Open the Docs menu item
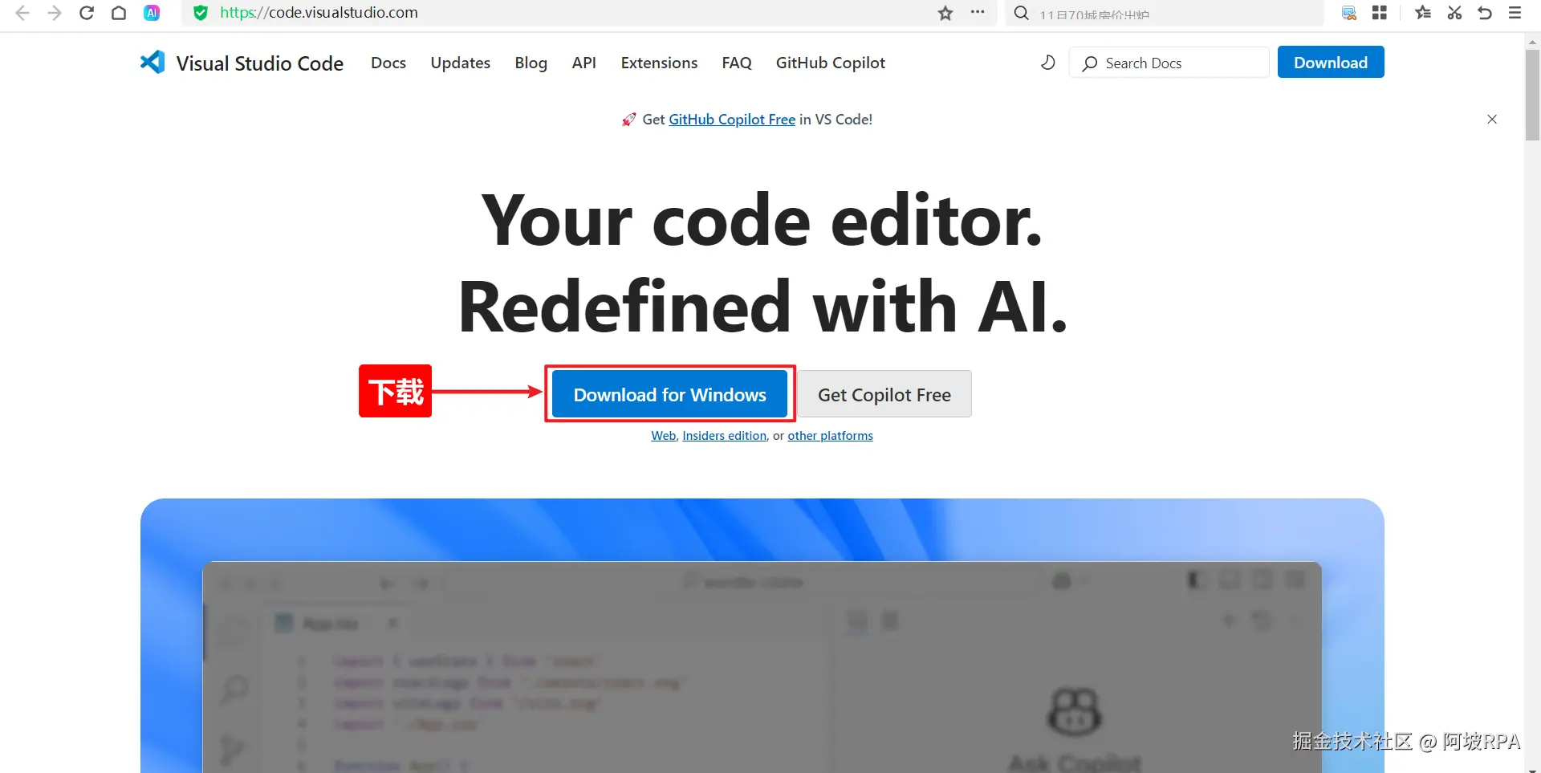The image size is (1541, 773). [x=388, y=63]
